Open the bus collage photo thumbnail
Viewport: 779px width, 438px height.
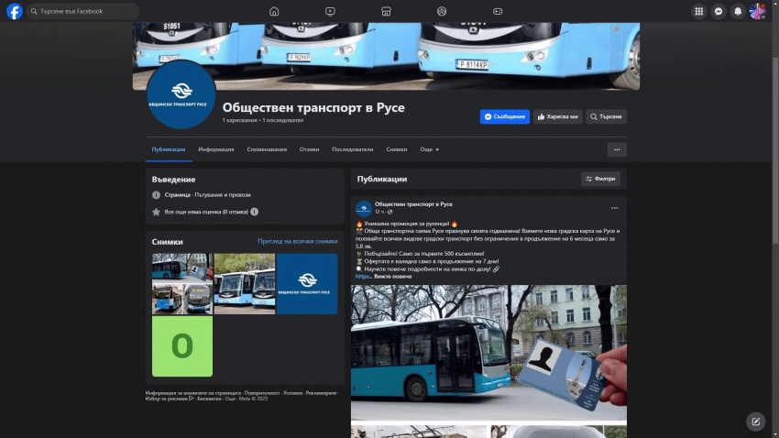(x=182, y=284)
